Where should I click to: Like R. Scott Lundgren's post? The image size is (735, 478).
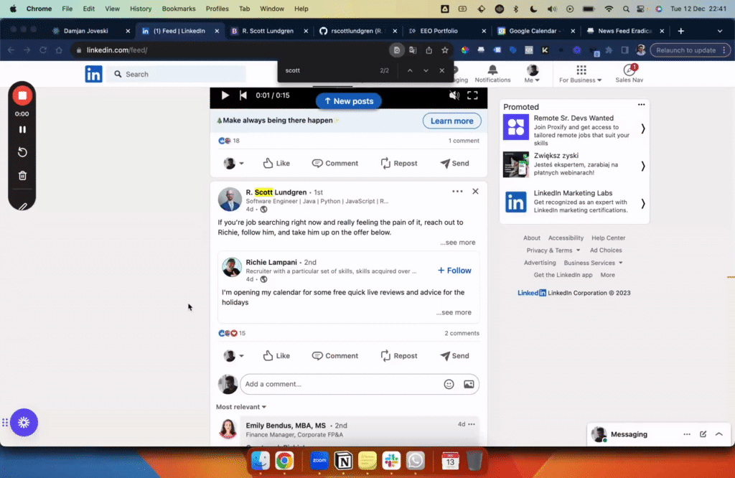276,356
